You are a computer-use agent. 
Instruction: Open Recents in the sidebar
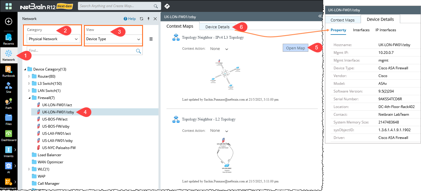tap(9, 39)
